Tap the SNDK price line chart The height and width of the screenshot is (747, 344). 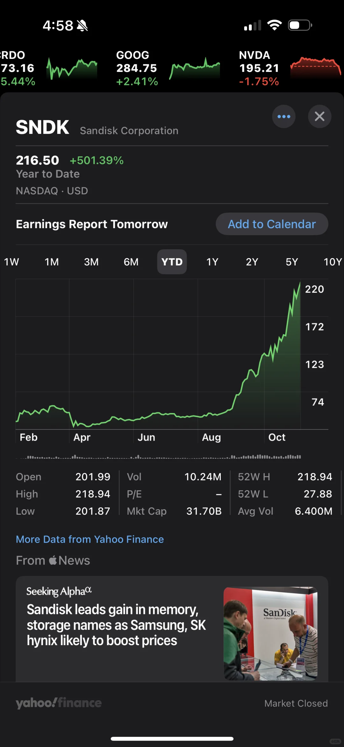pyautogui.click(x=158, y=355)
